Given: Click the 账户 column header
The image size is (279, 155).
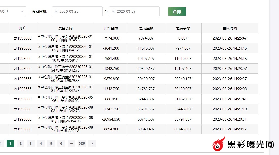Looking at the screenshot, I should 23,28.
